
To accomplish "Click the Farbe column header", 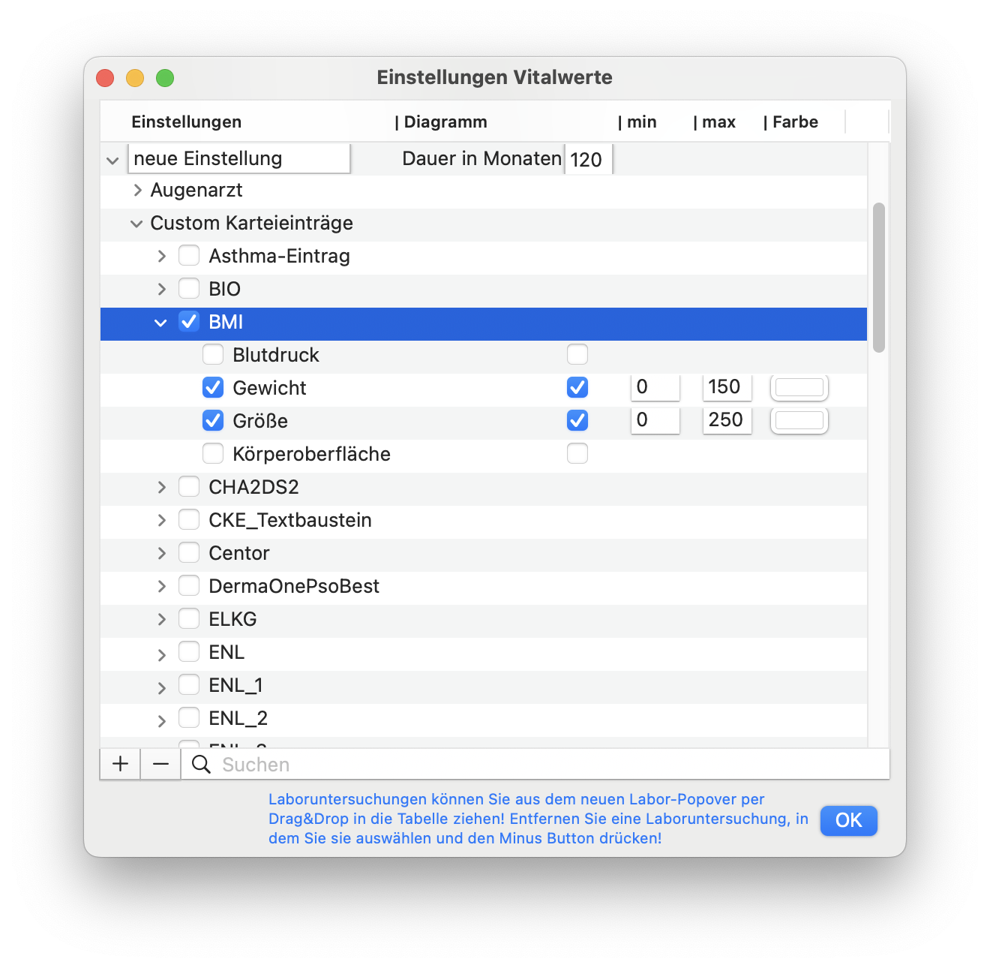I will (791, 122).
